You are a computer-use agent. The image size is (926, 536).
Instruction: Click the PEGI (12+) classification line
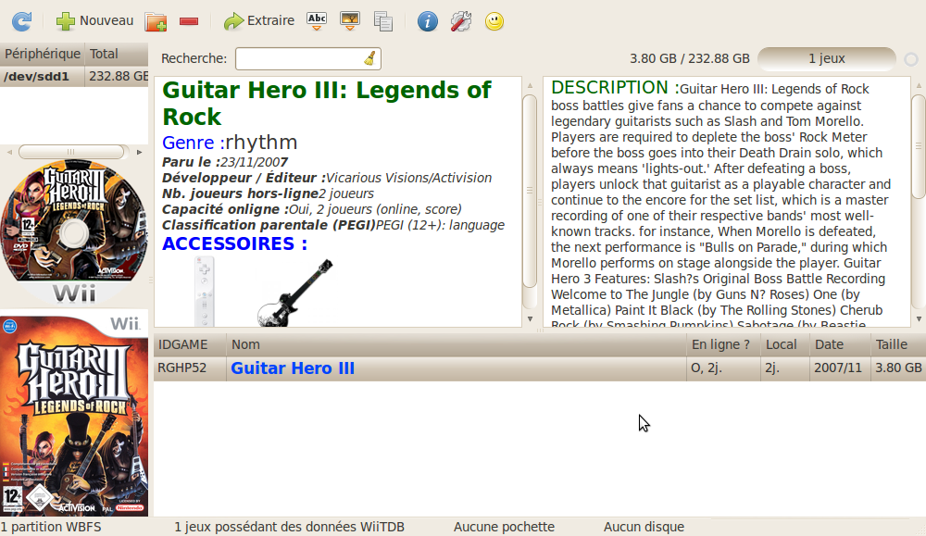click(333, 225)
